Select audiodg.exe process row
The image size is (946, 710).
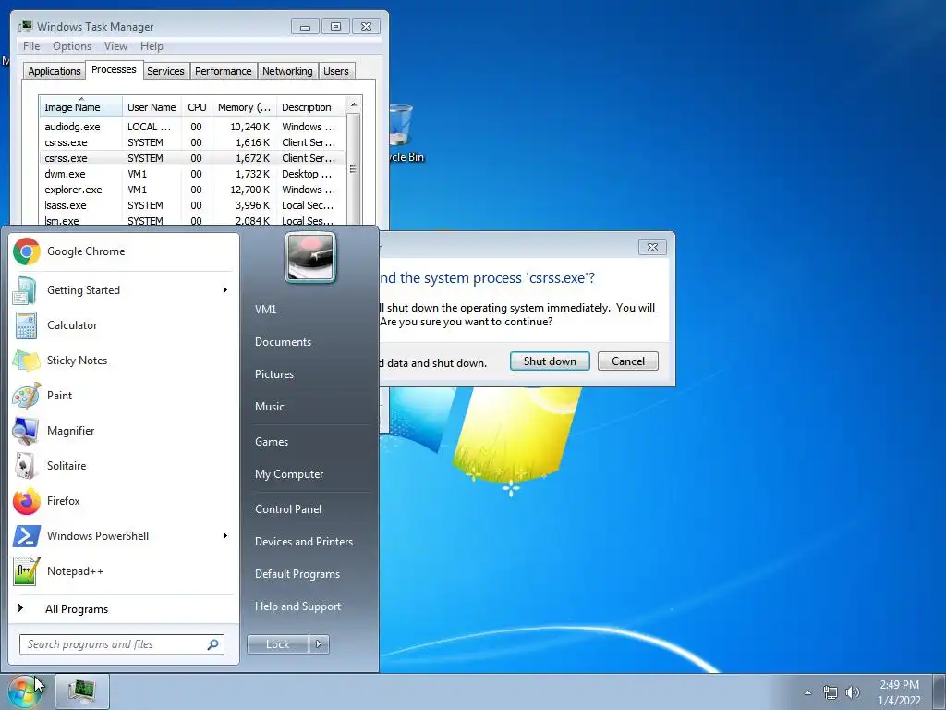click(193, 127)
